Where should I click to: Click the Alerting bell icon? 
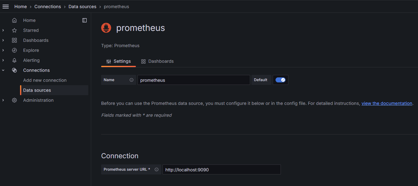[x=14, y=60]
